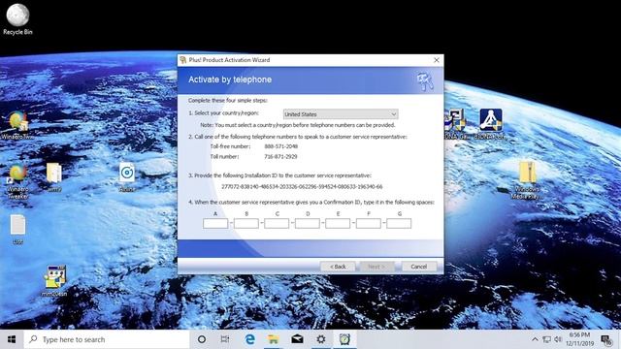Click Confirmation ID field E
The height and width of the screenshot is (349, 621).
338,224
